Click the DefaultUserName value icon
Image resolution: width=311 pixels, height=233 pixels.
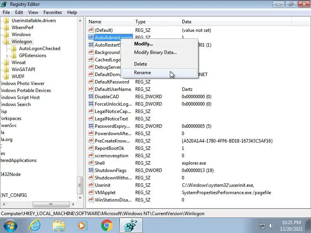pyautogui.click(x=91, y=89)
